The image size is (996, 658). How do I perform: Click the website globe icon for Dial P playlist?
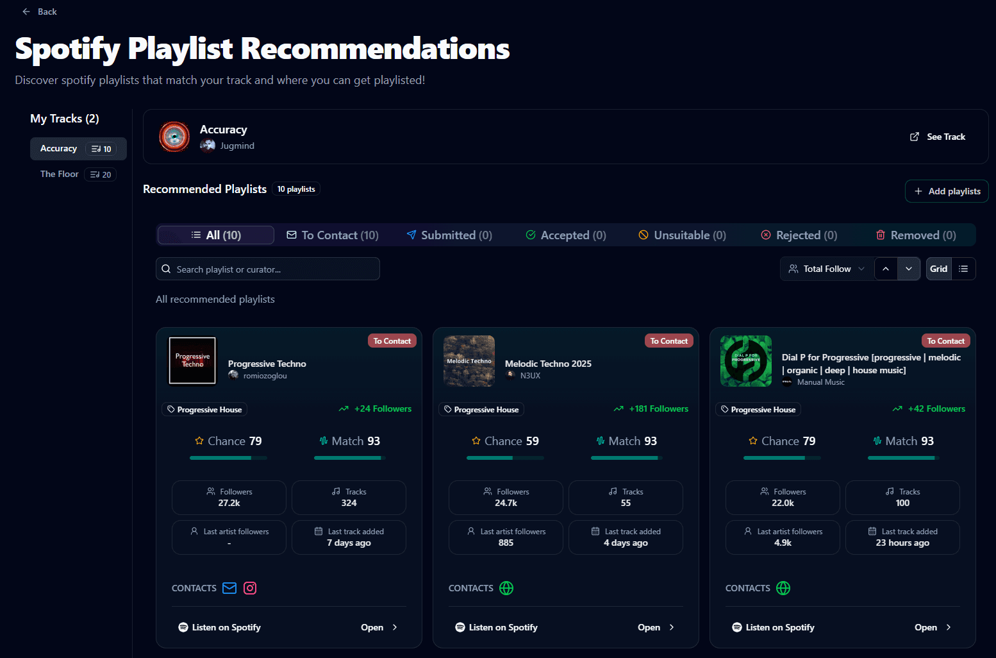783,588
